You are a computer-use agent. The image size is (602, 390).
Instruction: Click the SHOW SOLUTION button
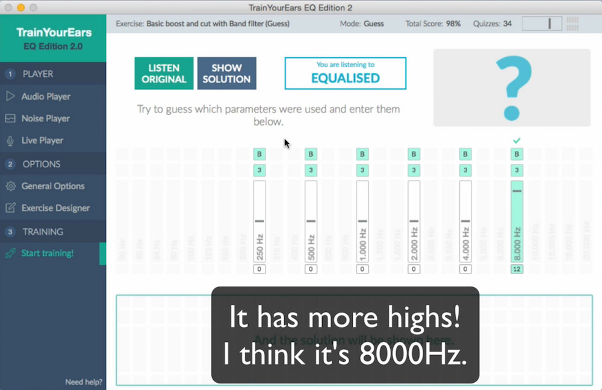[x=226, y=73]
